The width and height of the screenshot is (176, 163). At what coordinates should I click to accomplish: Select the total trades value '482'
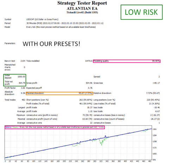point(24,100)
